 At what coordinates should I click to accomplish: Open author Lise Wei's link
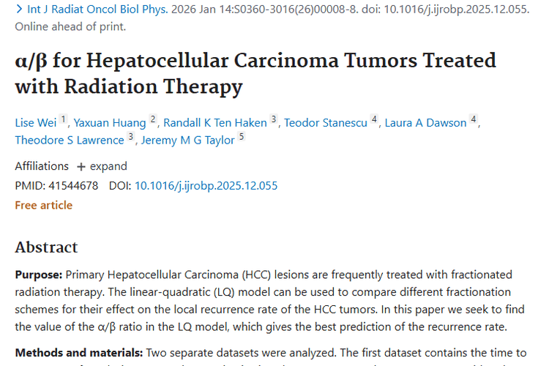click(34, 122)
